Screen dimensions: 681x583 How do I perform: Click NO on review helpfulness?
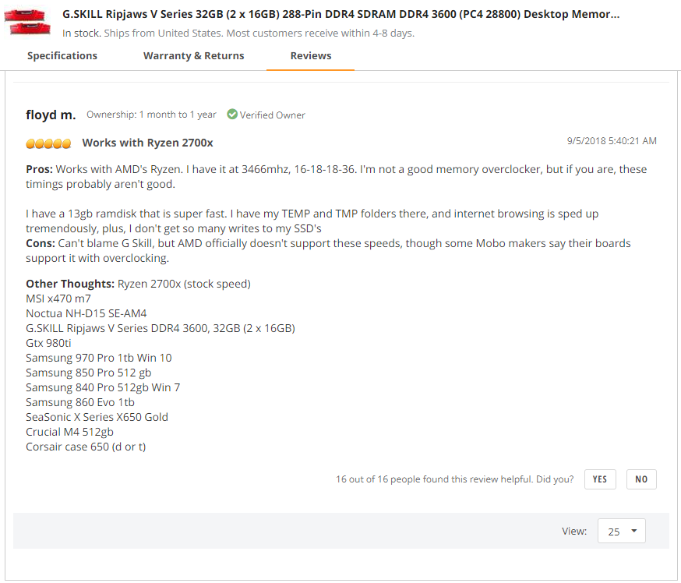pos(641,479)
